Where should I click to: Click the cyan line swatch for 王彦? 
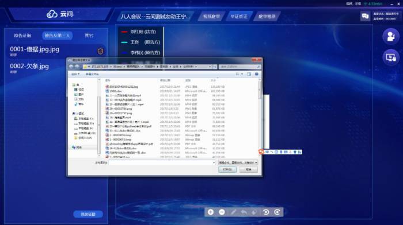pyautogui.click(x=124, y=42)
